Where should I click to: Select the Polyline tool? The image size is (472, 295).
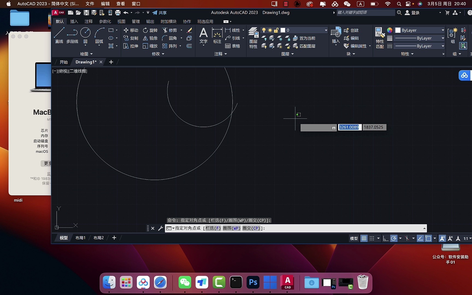tap(72, 36)
